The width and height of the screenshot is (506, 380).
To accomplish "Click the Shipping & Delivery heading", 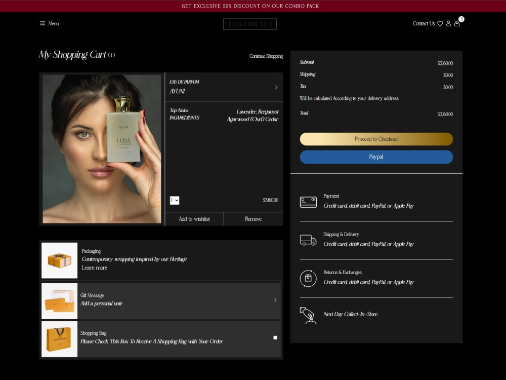I will click(341, 234).
